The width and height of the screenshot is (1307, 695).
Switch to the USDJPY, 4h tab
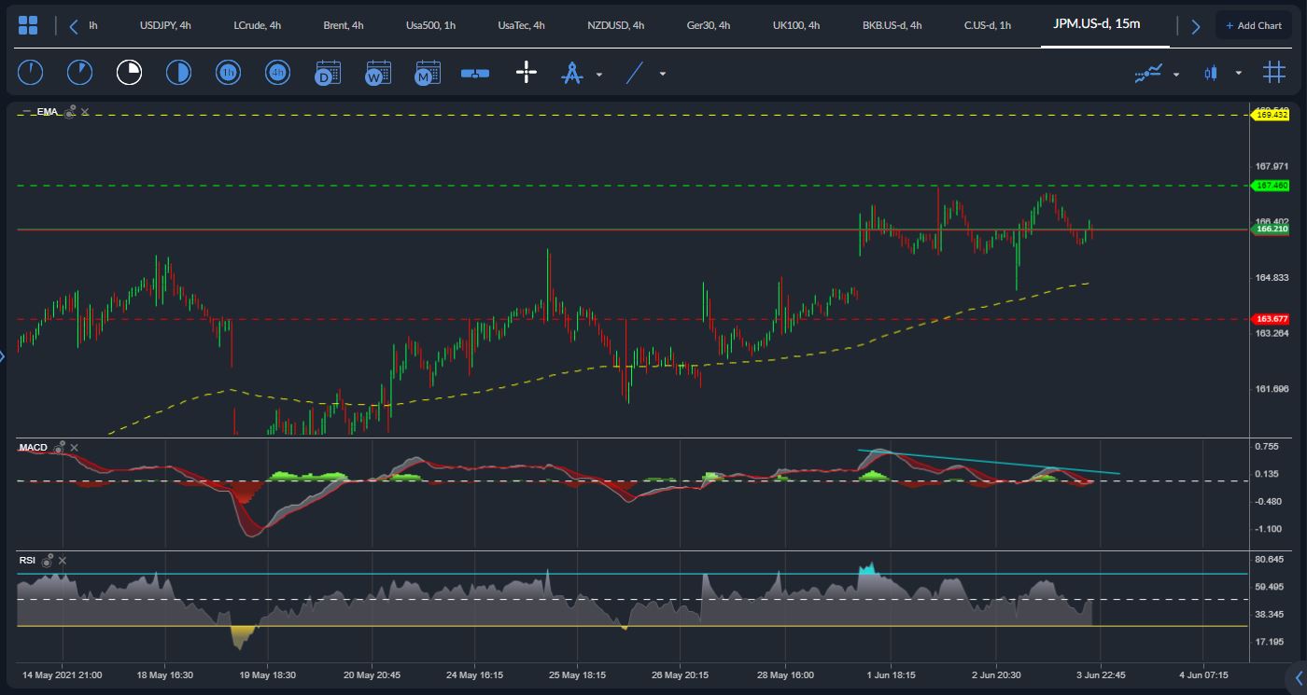click(x=165, y=25)
